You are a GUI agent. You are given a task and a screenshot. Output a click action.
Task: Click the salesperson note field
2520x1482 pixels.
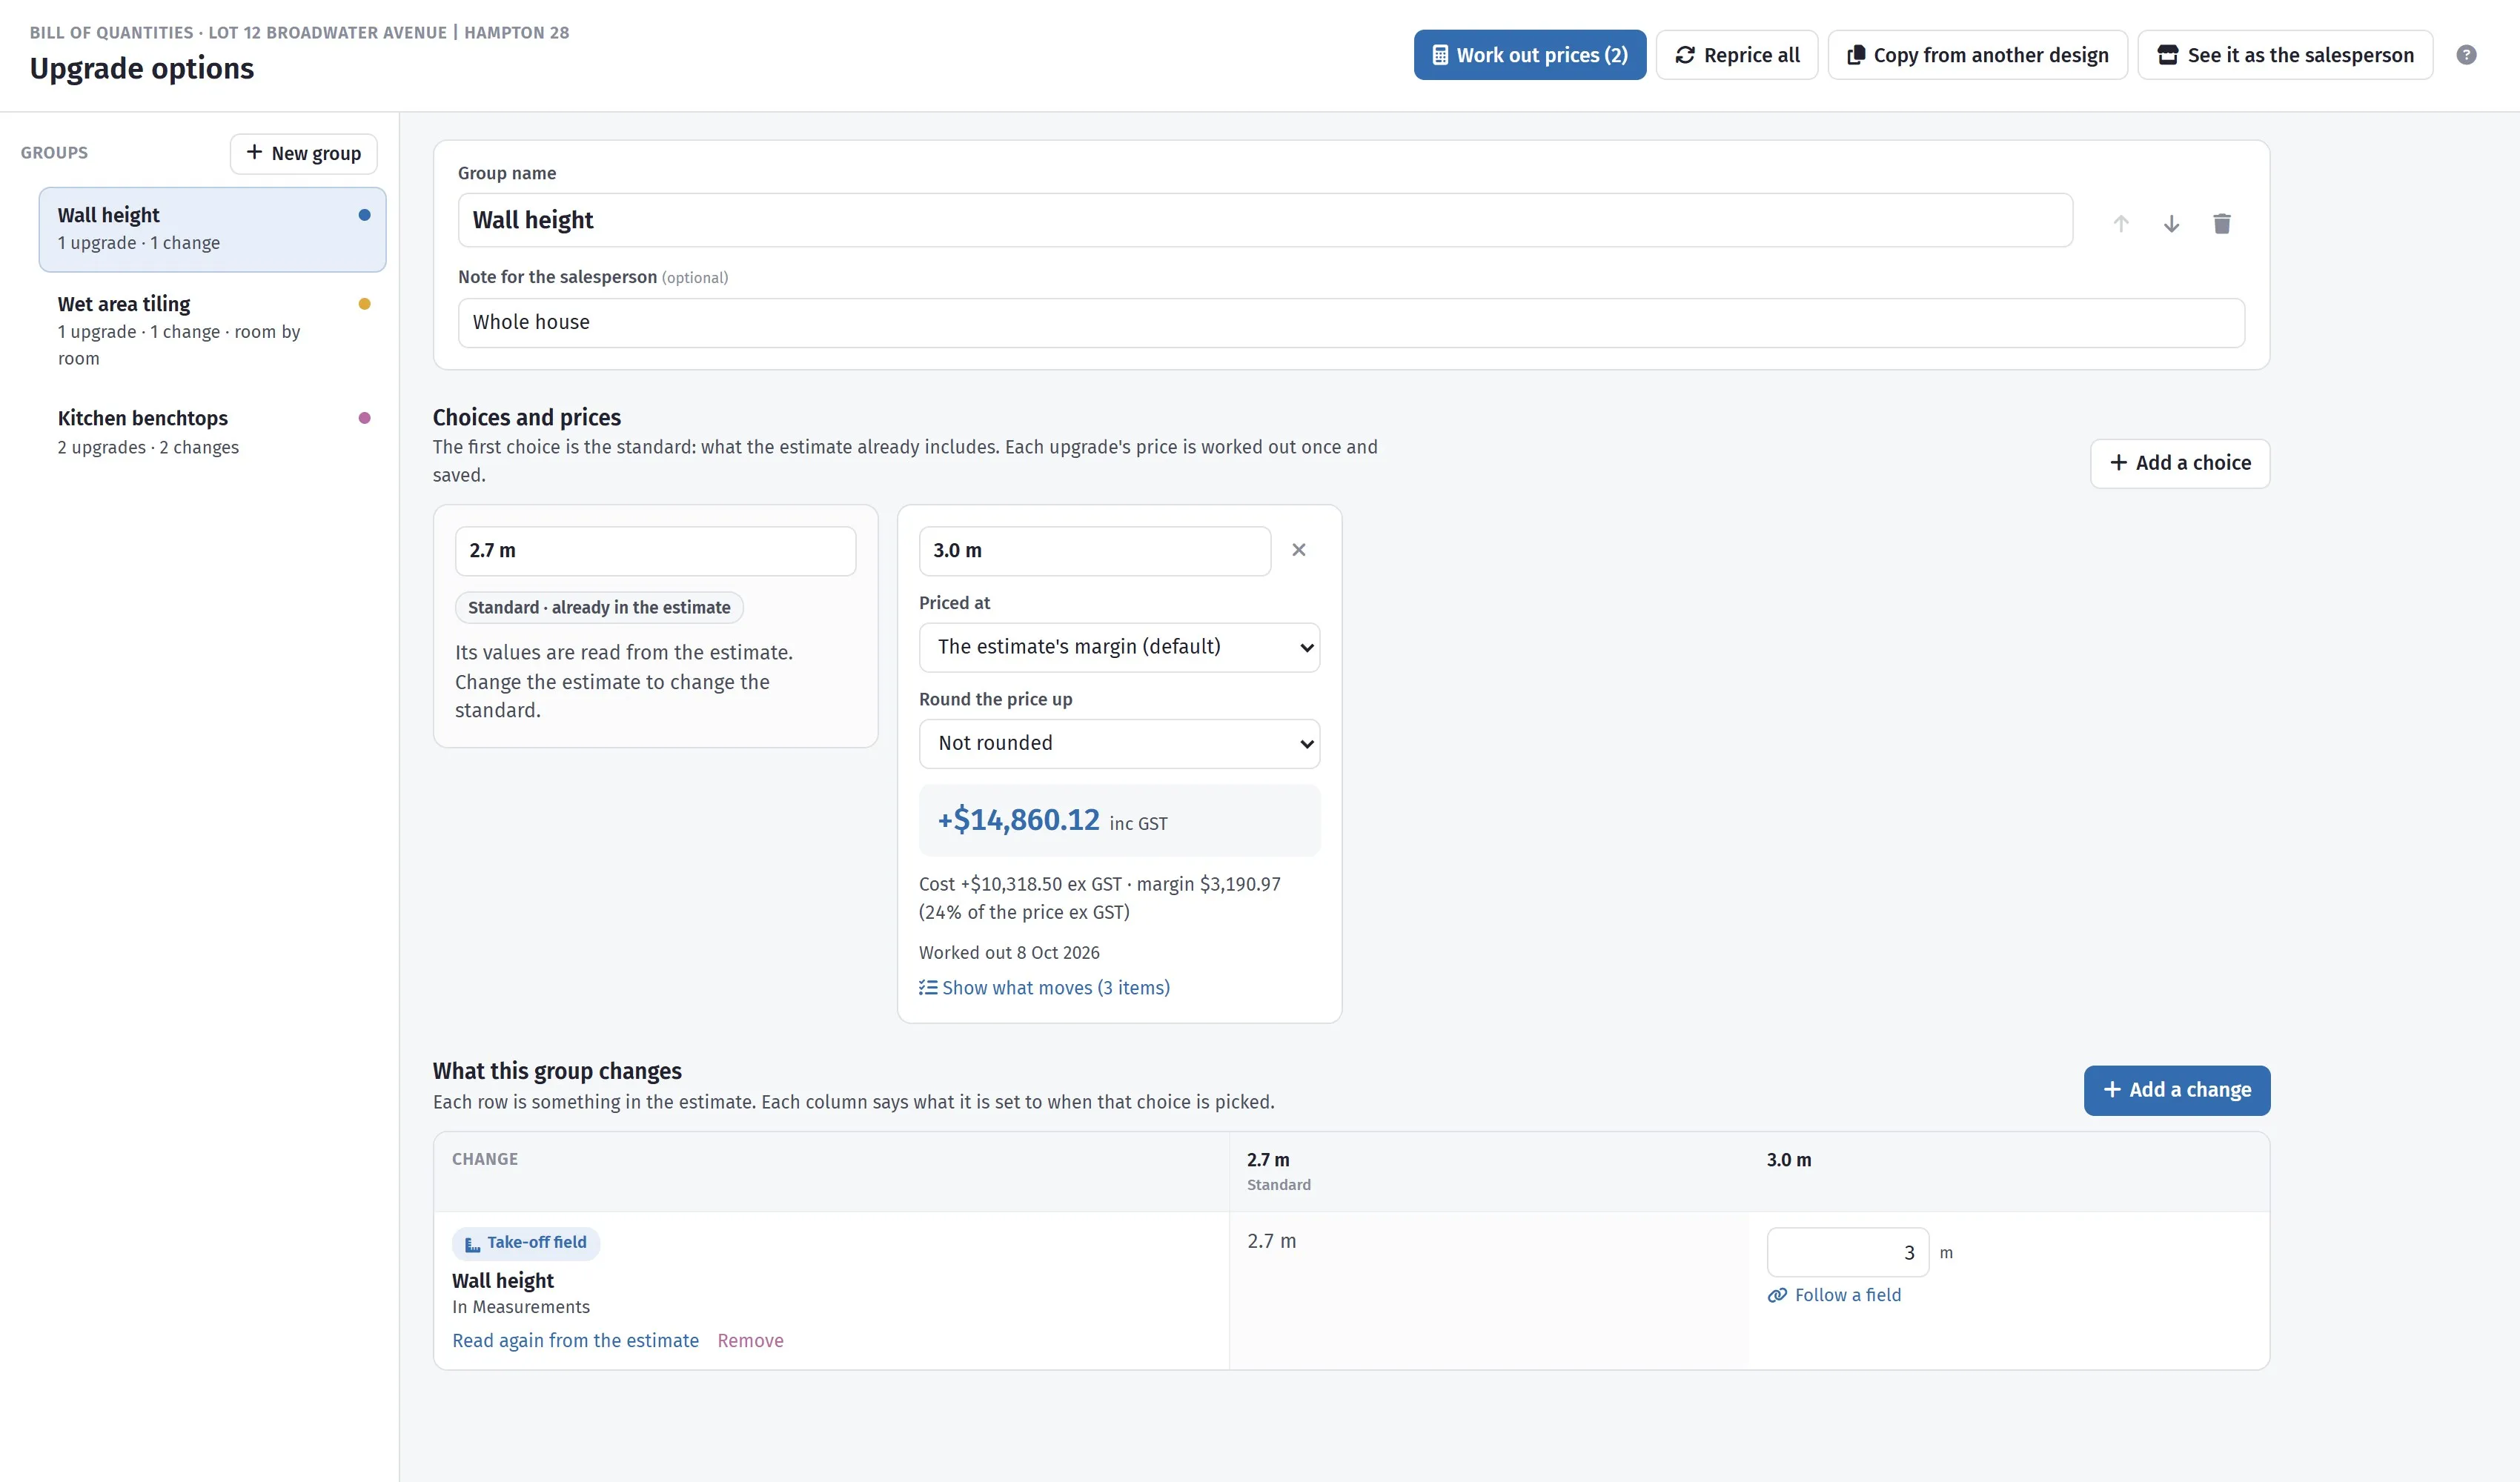pos(1351,322)
